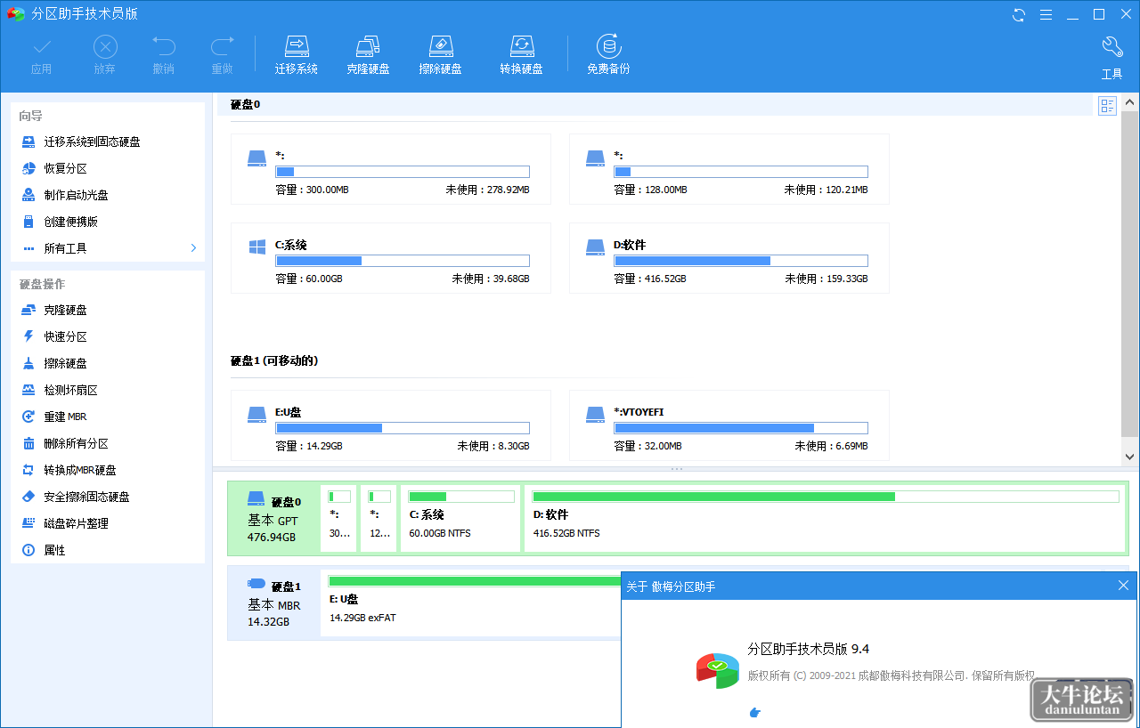Viewport: 1140px width, 728px height.
Task: Close the 关于 傲梅分区助手 dialog
Action: pyautogui.click(x=1123, y=586)
